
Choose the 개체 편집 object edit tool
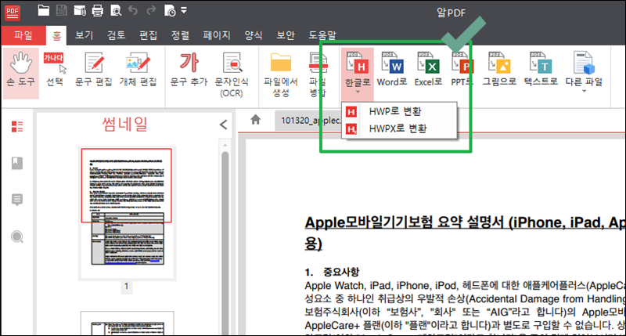pos(139,70)
